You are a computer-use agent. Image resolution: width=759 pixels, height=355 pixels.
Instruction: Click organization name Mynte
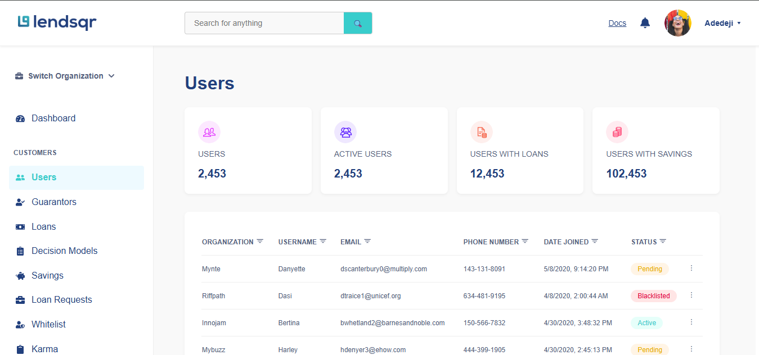coord(211,269)
